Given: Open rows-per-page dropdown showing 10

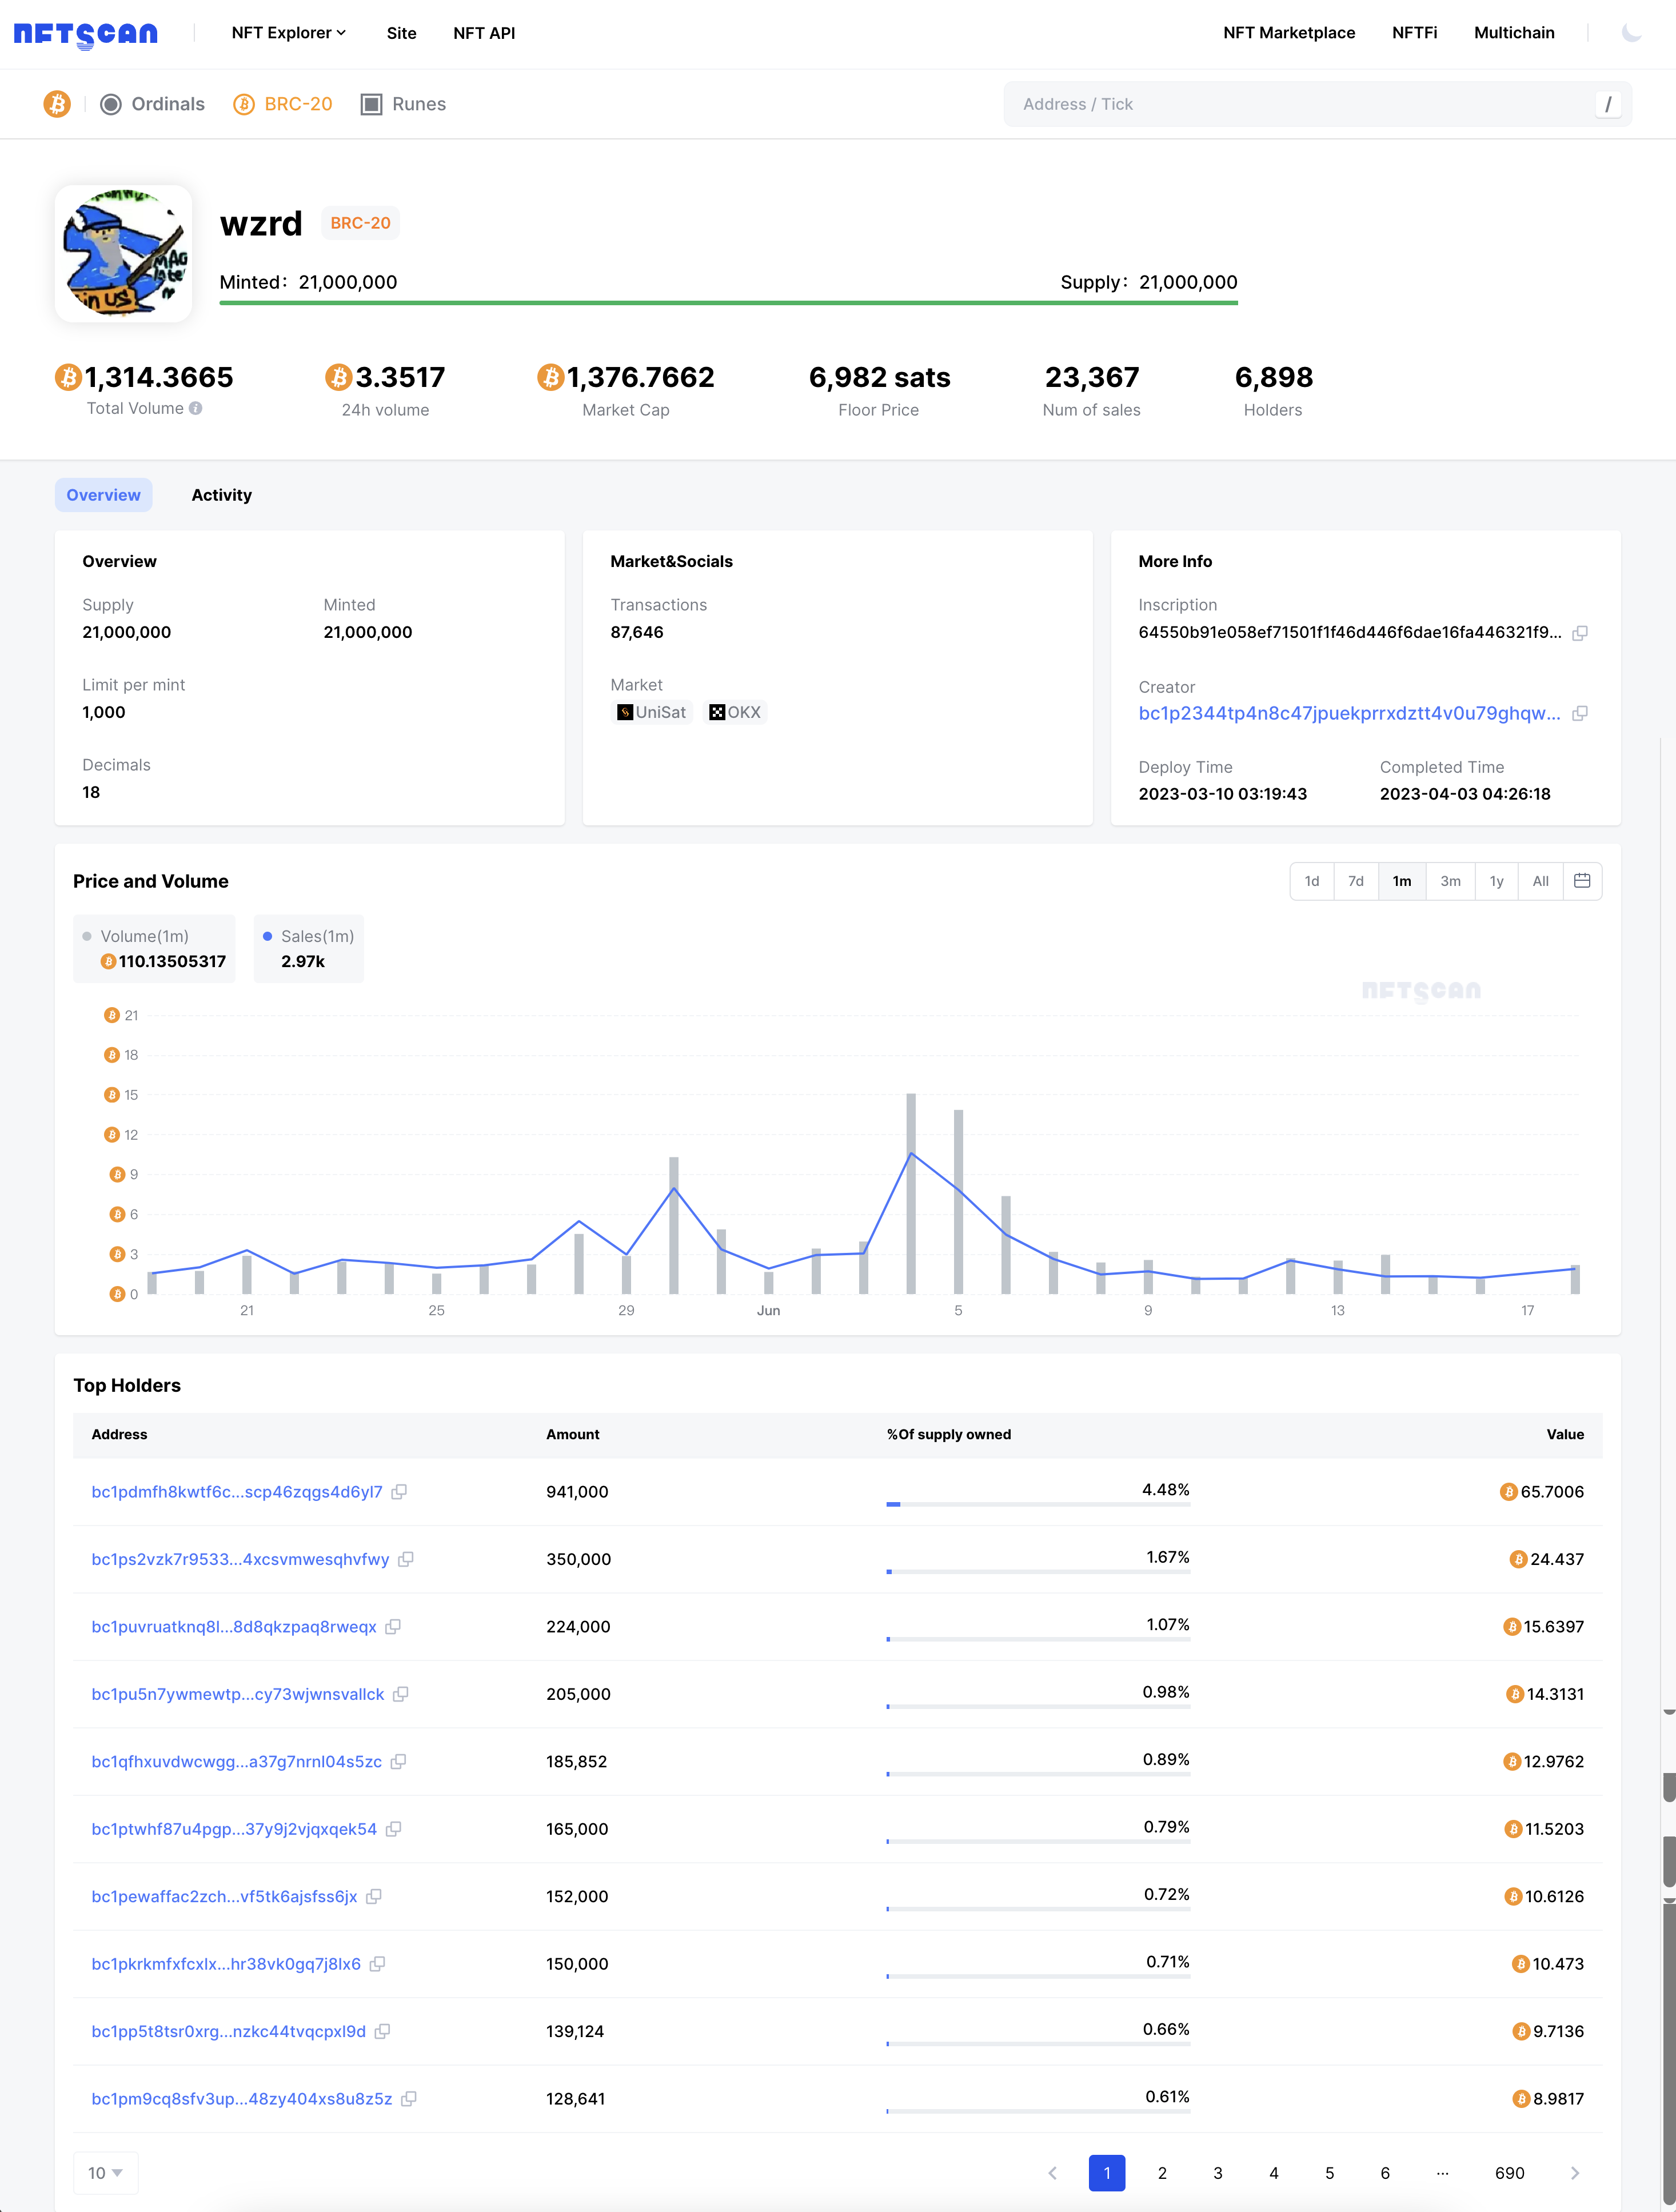Looking at the screenshot, I should coord(105,2173).
